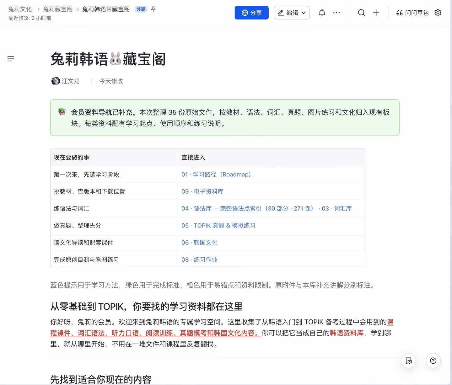
Task: Open the settings gear icon
Action: [438, 13]
